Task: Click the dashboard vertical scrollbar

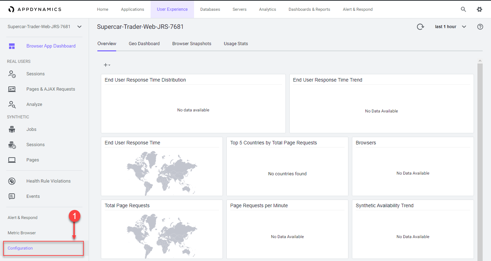Action: tap(480, 162)
